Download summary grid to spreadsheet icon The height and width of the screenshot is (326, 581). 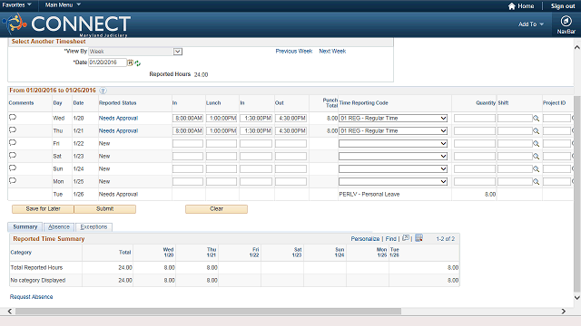click(x=419, y=238)
